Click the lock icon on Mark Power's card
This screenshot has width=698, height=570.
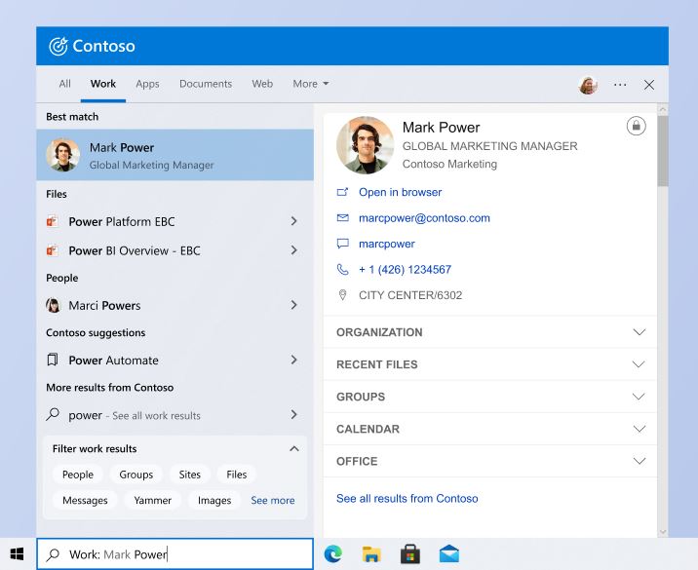click(637, 126)
